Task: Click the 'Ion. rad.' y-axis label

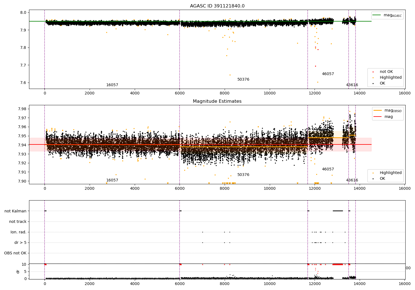Action: tap(19, 232)
